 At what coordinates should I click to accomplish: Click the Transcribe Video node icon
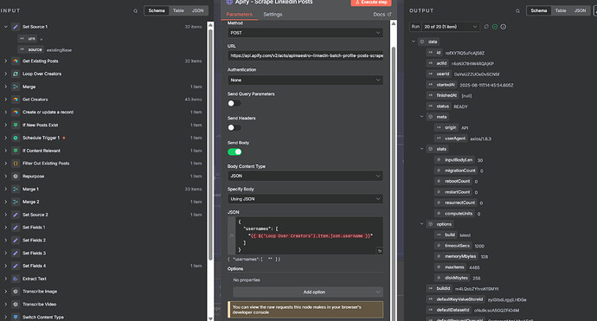pos(16,305)
